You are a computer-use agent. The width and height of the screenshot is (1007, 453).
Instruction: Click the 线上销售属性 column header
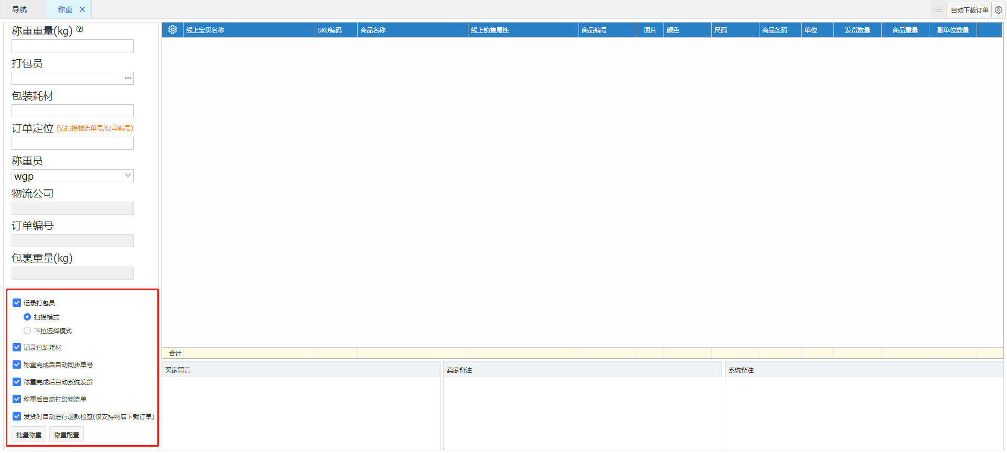coord(523,30)
